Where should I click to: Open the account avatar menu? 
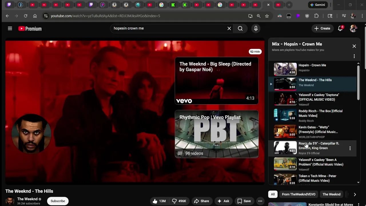pyautogui.click(x=354, y=28)
